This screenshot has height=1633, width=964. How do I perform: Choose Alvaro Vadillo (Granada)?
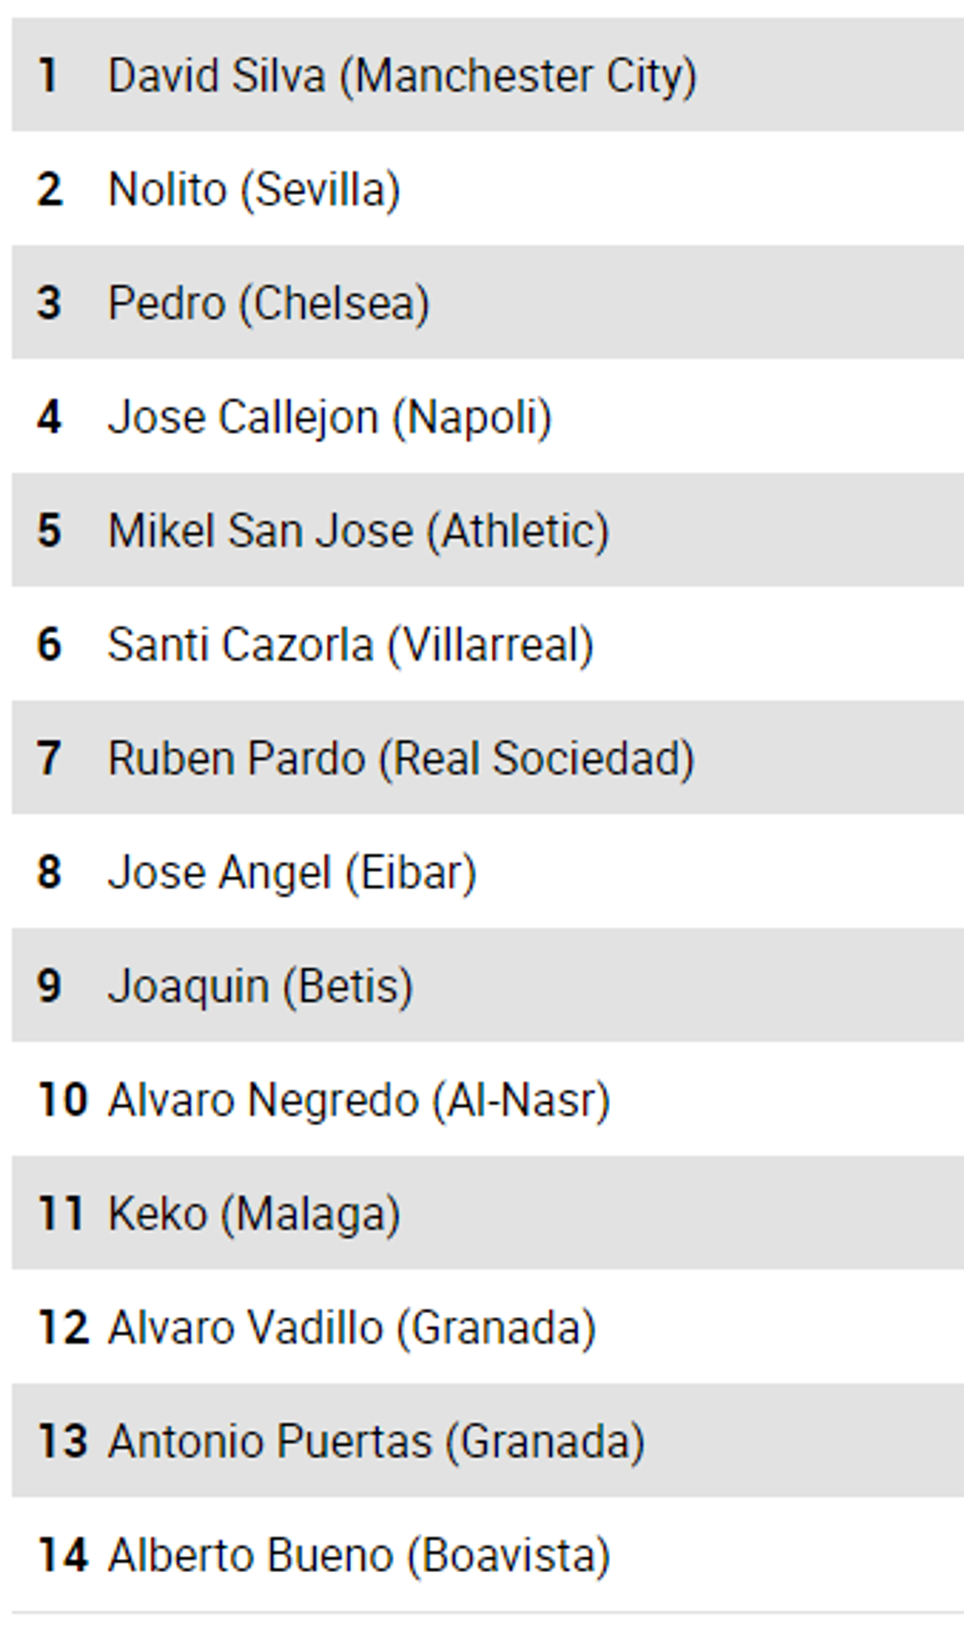point(351,1327)
